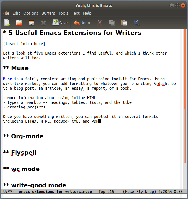188x199 pixels.
Task: Open the directory browser drawer icon
Action: coord(31,23)
